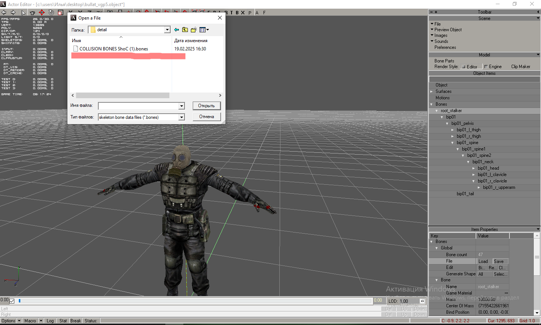Click the minus button on Toolbar panel header

pos(431,12)
